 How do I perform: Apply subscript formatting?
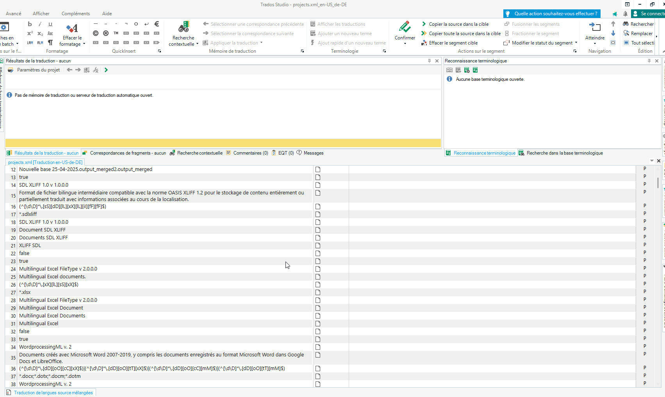40,34
